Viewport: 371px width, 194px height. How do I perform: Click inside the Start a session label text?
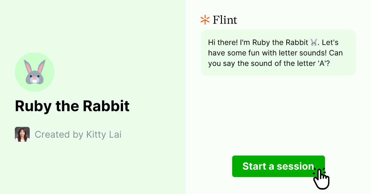(278, 166)
